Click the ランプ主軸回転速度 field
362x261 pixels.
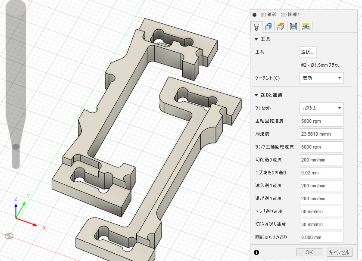pyautogui.click(x=321, y=147)
